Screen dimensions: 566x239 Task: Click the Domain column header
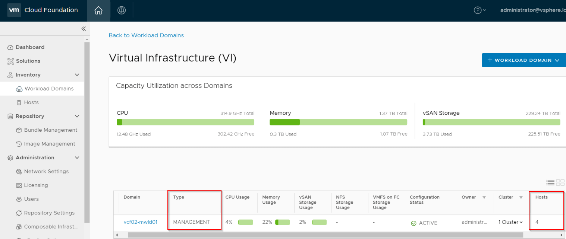[x=132, y=197]
